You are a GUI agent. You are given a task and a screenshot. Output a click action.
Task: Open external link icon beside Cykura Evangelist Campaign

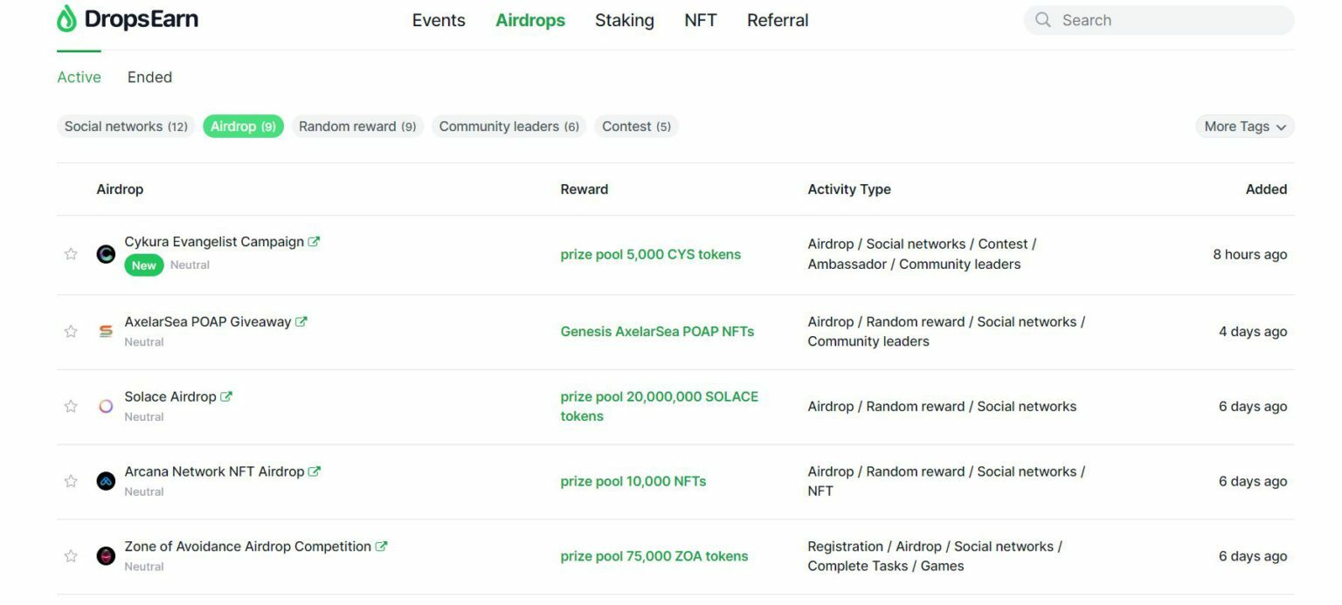pyautogui.click(x=315, y=242)
